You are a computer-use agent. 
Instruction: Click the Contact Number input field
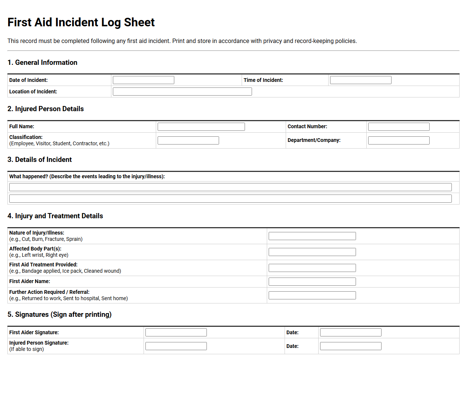pyautogui.click(x=399, y=127)
